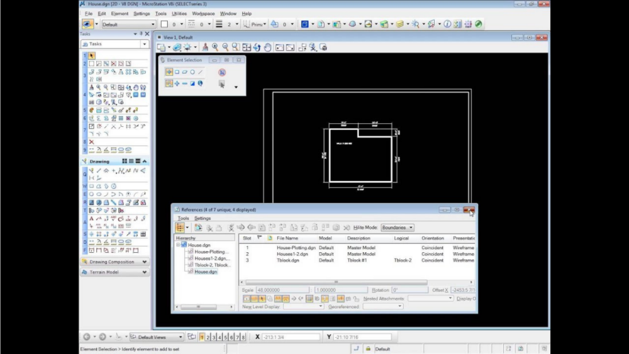Viewport: 629px width, 354px height.
Task: Open the Default Views dropdown
Action: point(157,337)
